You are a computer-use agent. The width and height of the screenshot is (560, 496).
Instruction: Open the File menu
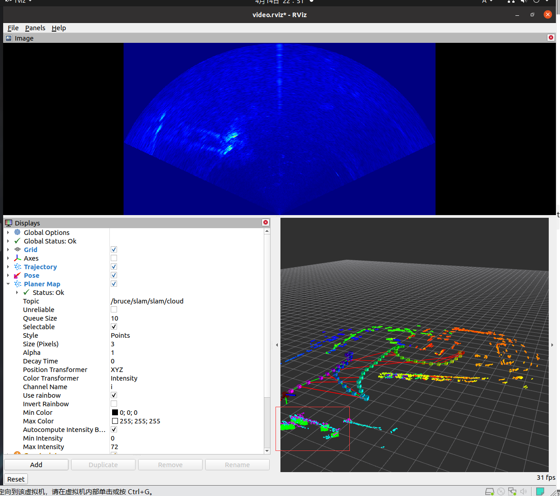coord(13,28)
